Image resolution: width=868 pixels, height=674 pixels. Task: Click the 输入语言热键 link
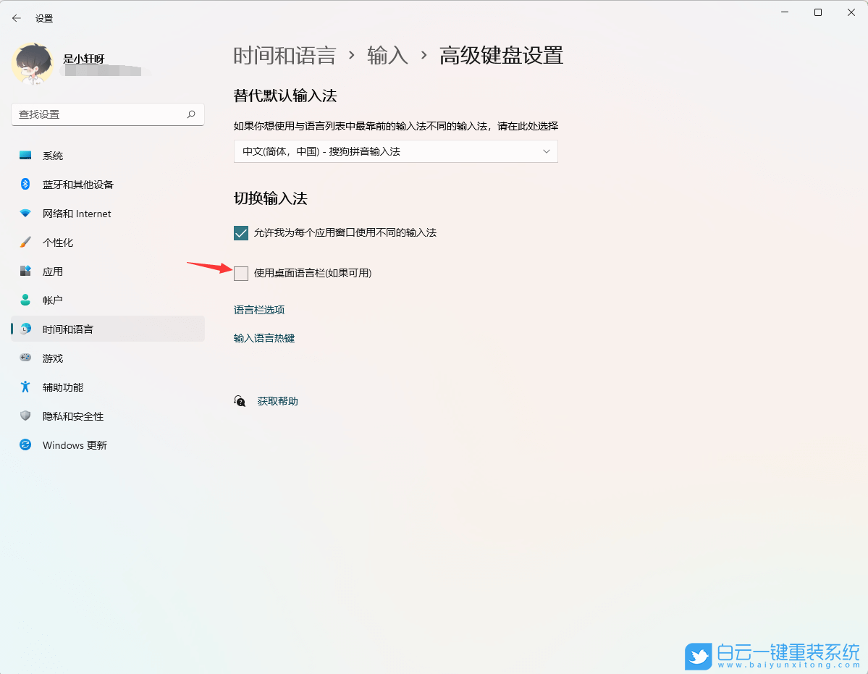click(x=264, y=337)
